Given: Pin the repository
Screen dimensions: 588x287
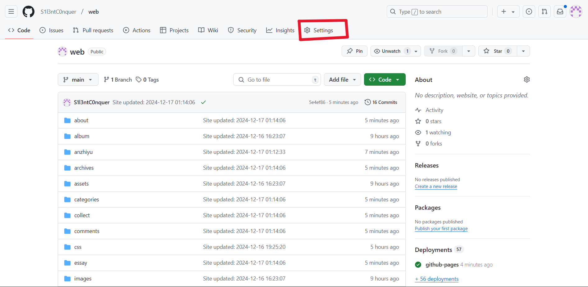Looking at the screenshot, I should (x=354, y=51).
